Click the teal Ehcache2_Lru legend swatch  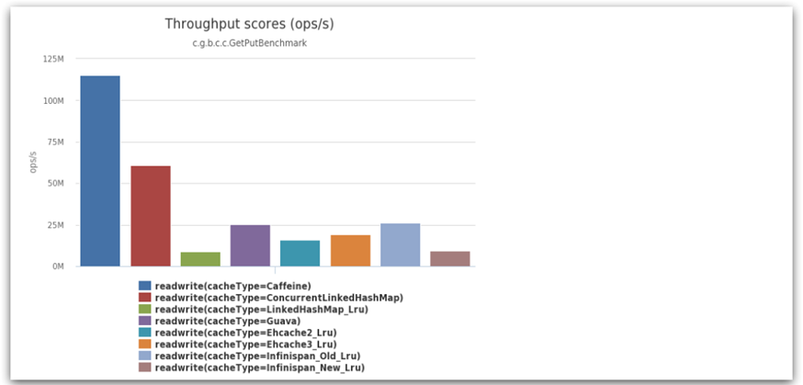click(x=145, y=333)
